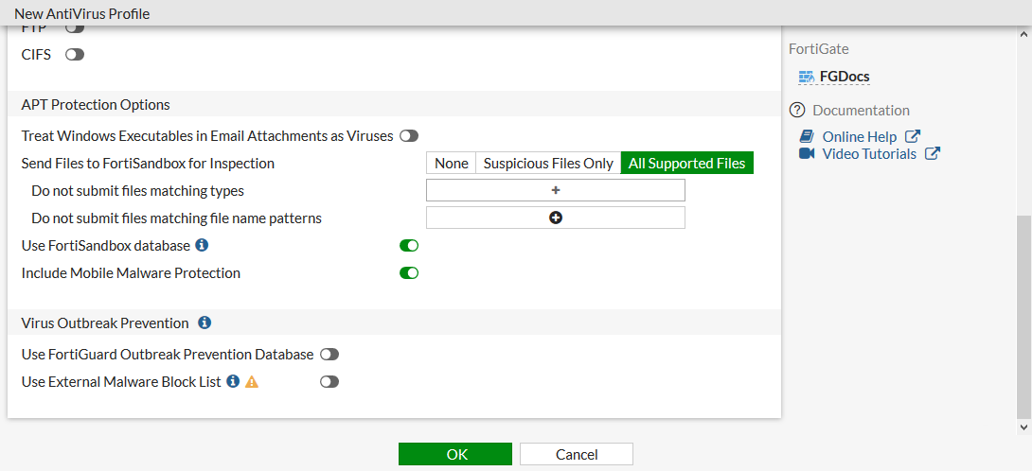Turn off Include Mobile Malware Protection

click(409, 273)
